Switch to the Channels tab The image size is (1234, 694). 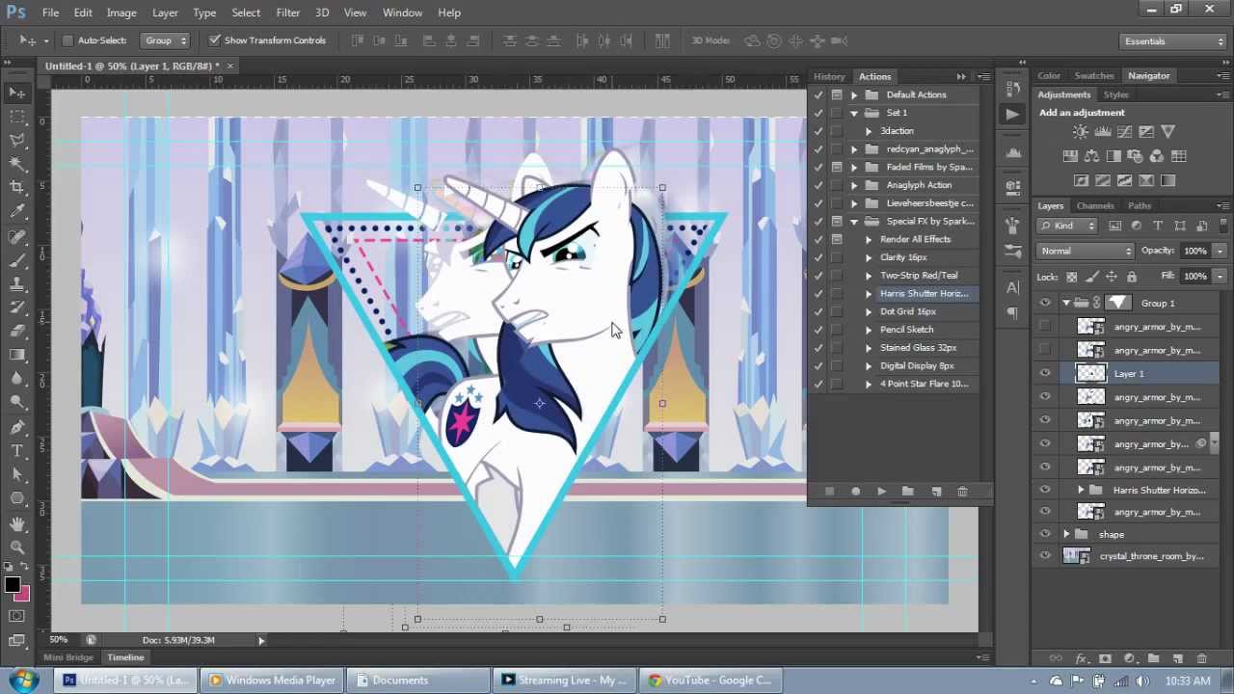[x=1095, y=205]
